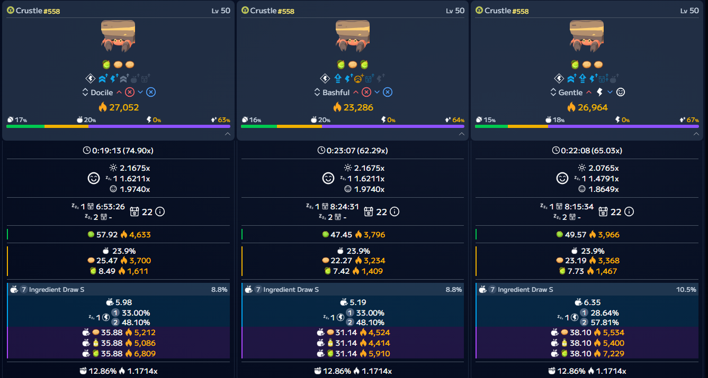
Task: Click the first blue sub-skill icon in Docile card
Action: click(102, 79)
